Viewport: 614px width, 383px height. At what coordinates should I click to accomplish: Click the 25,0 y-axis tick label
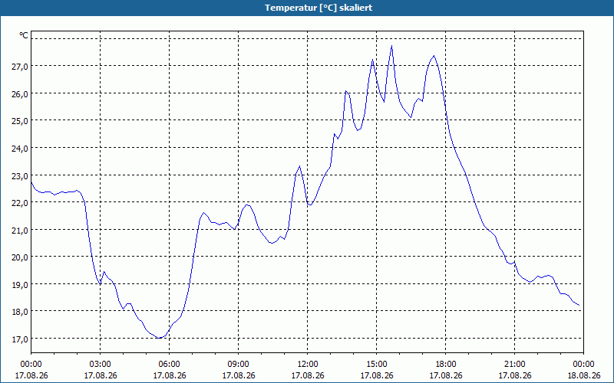(x=20, y=121)
